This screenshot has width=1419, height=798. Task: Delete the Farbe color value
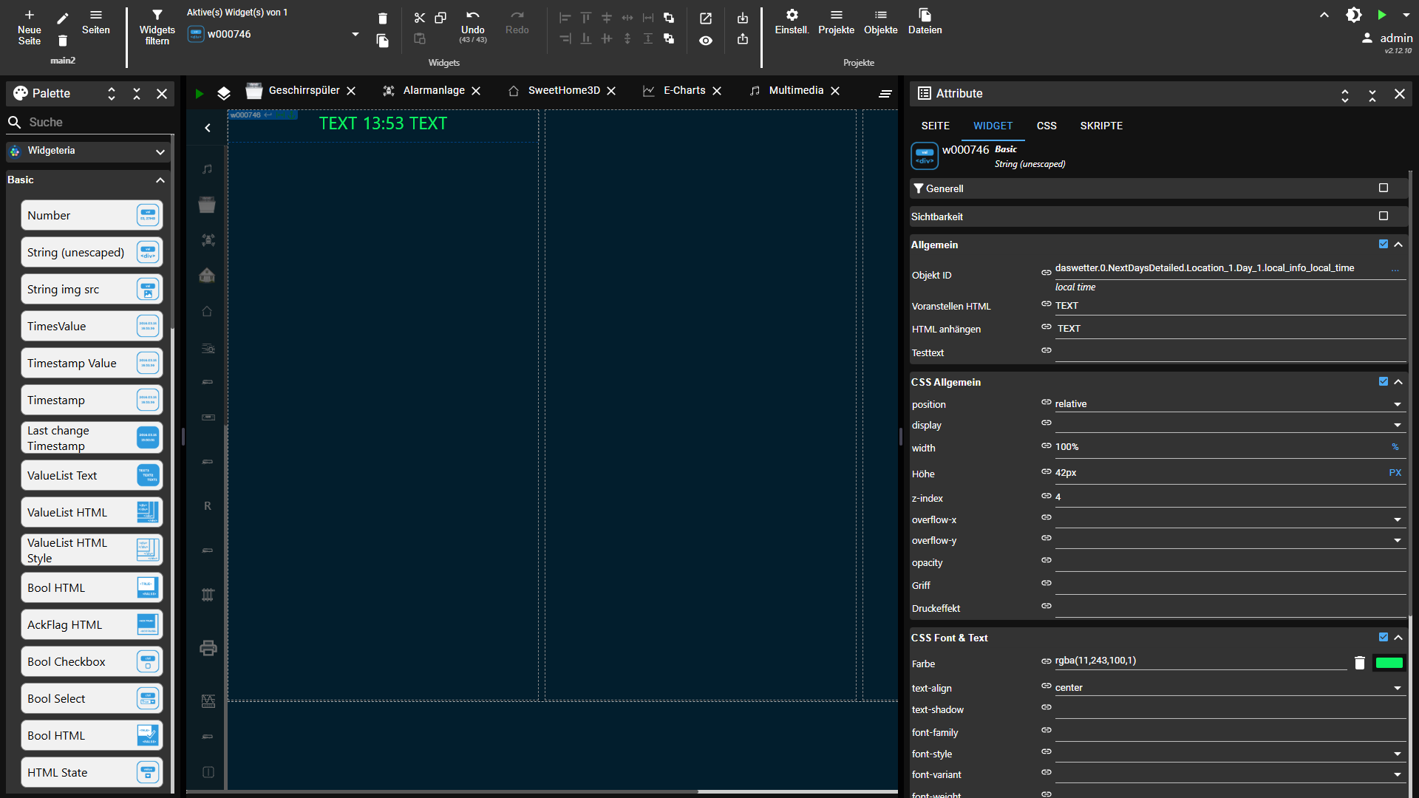(1359, 663)
